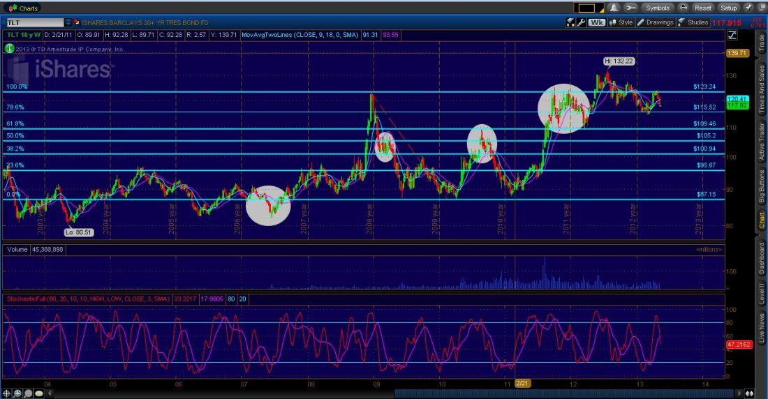768x399 pixels.
Task: Click the green info icon on chart
Action: click(x=9, y=49)
